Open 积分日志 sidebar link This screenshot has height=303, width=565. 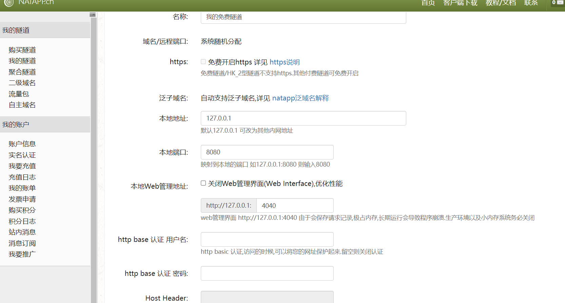tap(22, 221)
